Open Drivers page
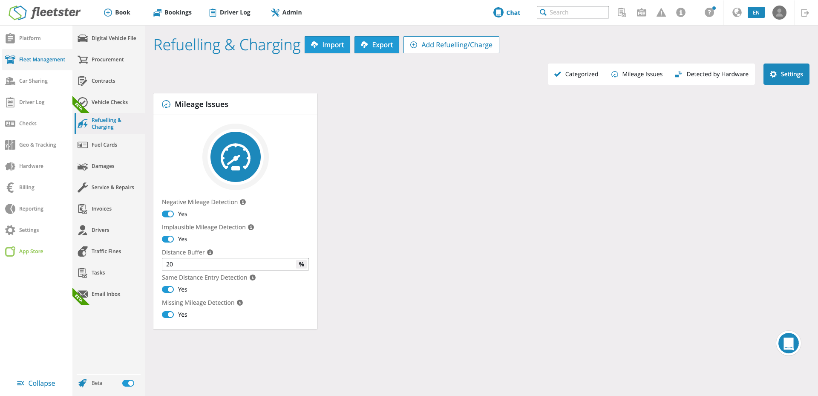Image resolution: width=818 pixels, height=396 pixels. click(x=109, y=230)
